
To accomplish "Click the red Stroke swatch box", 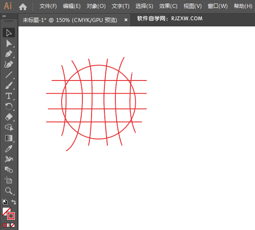I will click(x=11, y=216).
